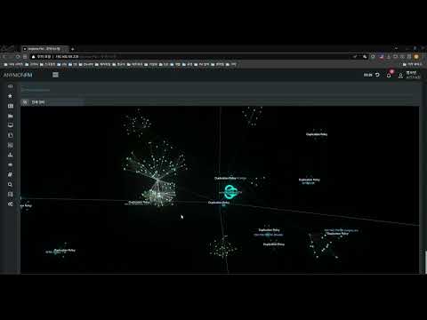Click the ANYMON logo
The width and height of the screenshot is (427, 320).
pos(18,75)
